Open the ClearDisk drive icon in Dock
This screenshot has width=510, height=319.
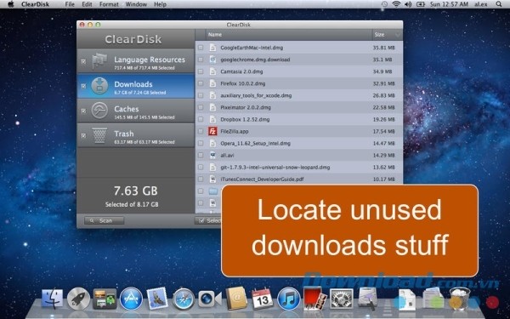(x=367, y=299)
